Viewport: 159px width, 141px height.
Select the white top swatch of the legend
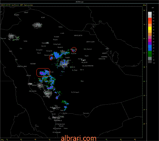[150, 13]
